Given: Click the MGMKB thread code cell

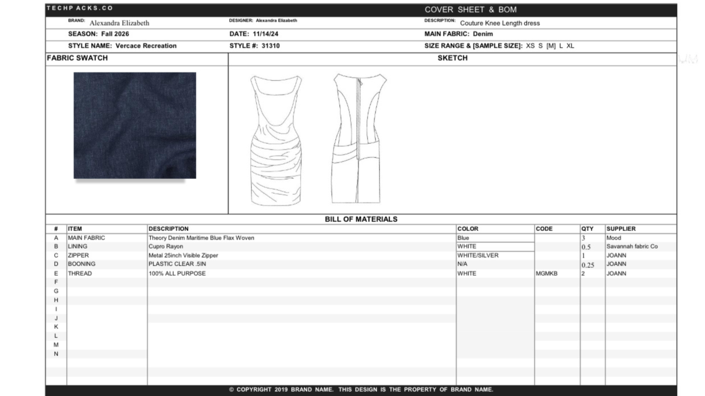Looking at the screenshot, I should pyautogui.click(x=546, y=274).
